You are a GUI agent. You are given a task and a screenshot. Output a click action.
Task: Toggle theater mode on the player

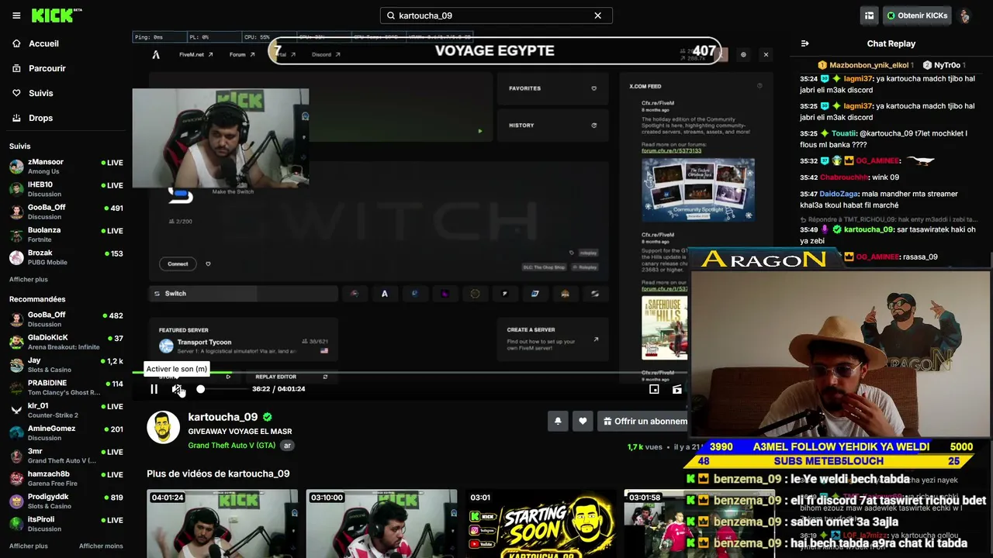point(677,389)
